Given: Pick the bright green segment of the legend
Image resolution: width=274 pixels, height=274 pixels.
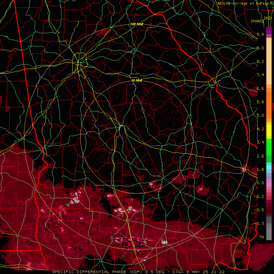Looking at the screenshot, I should (269, 147).
